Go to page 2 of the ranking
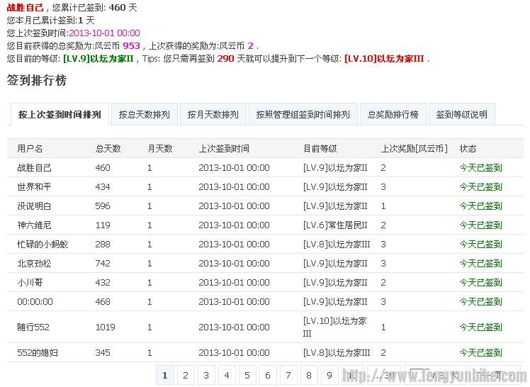The image size is (530, 387). 186,375
